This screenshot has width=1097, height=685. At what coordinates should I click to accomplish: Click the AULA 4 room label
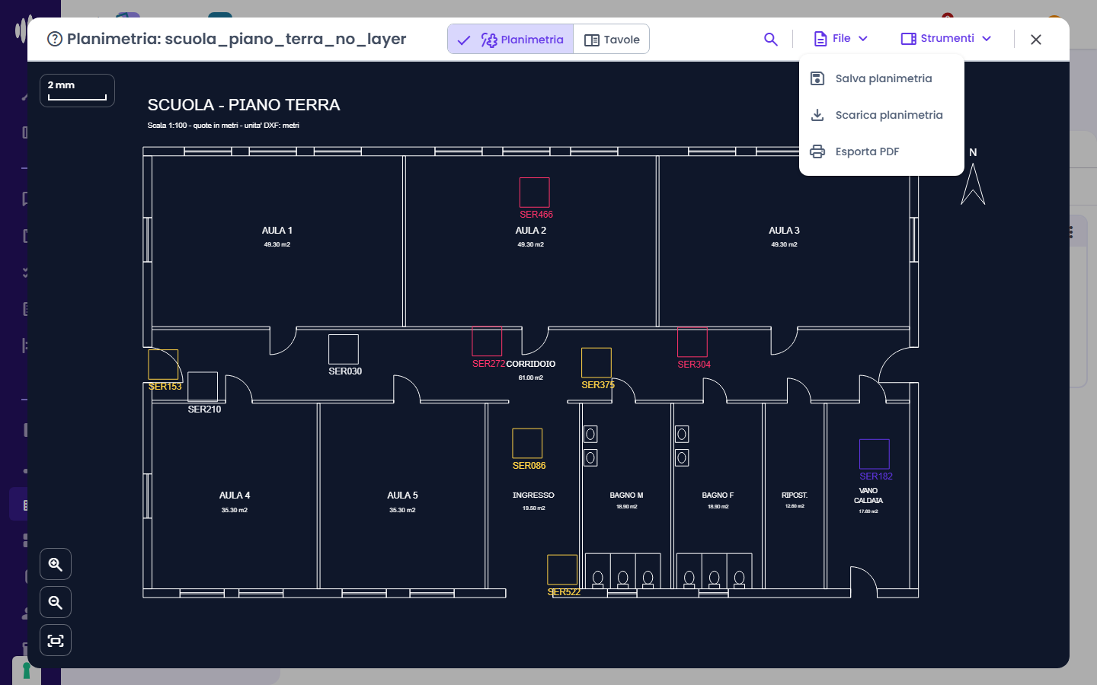click(x=235, y=495)
